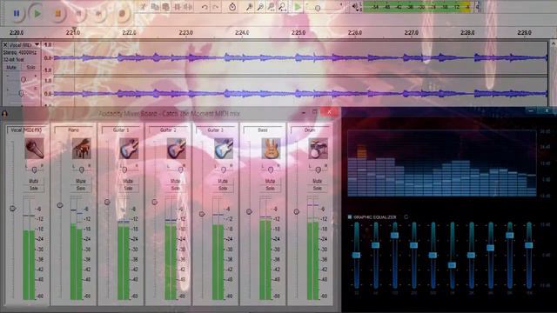Image resolution: width=557 pixels, height=313 pixels.
Task: Silence the selected audio
Action: point(188,7)
